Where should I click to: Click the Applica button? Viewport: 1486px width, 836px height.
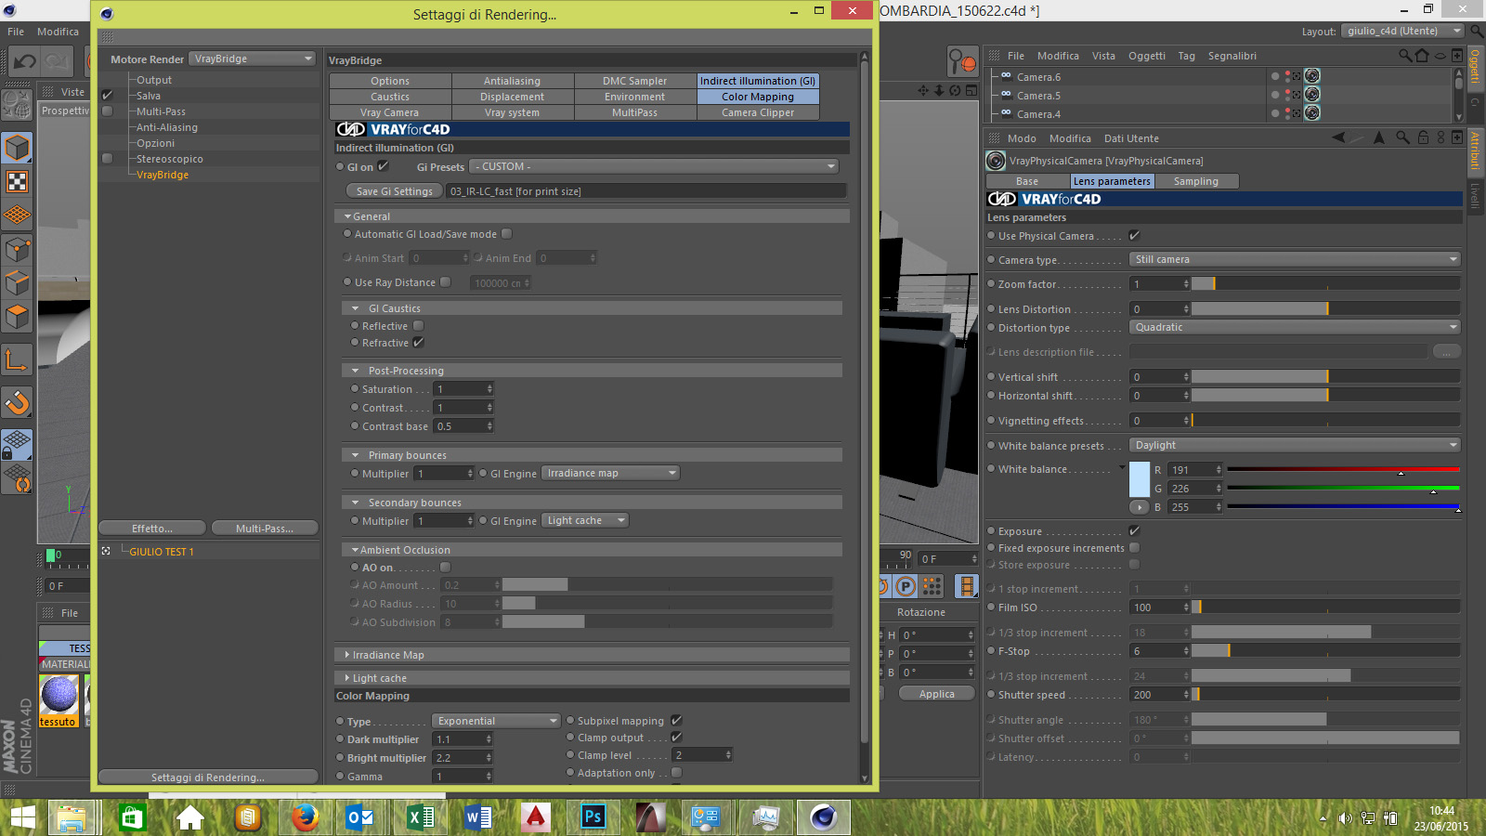(937, 694)
